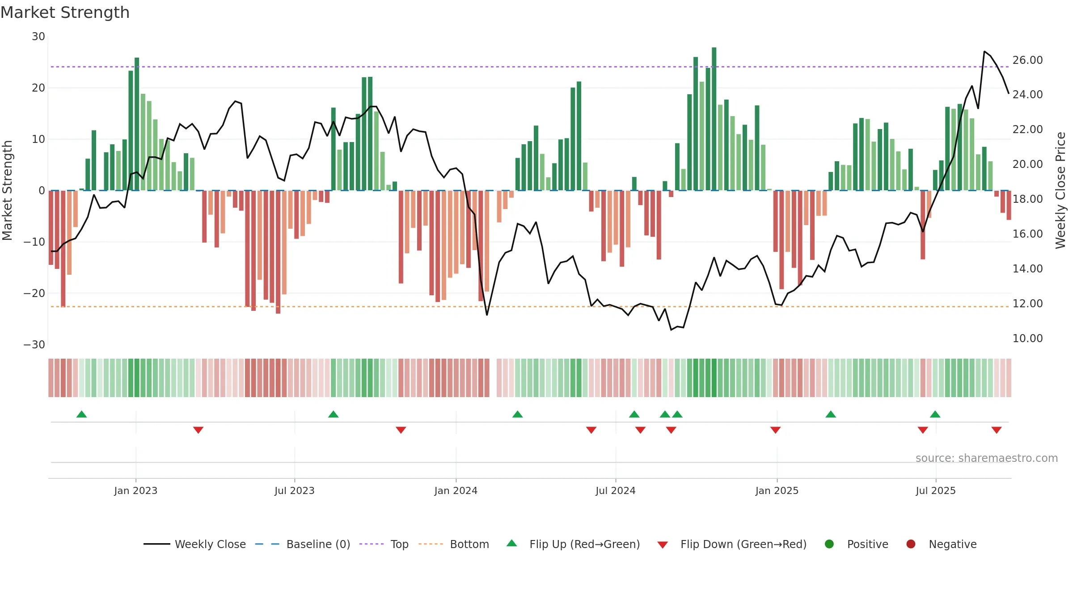
Task: Click the Jan 2023 date label
Action: (x=136, y=491)
